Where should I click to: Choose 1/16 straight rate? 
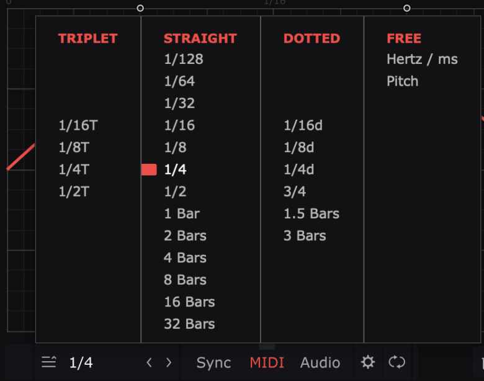tap(179, 125)
